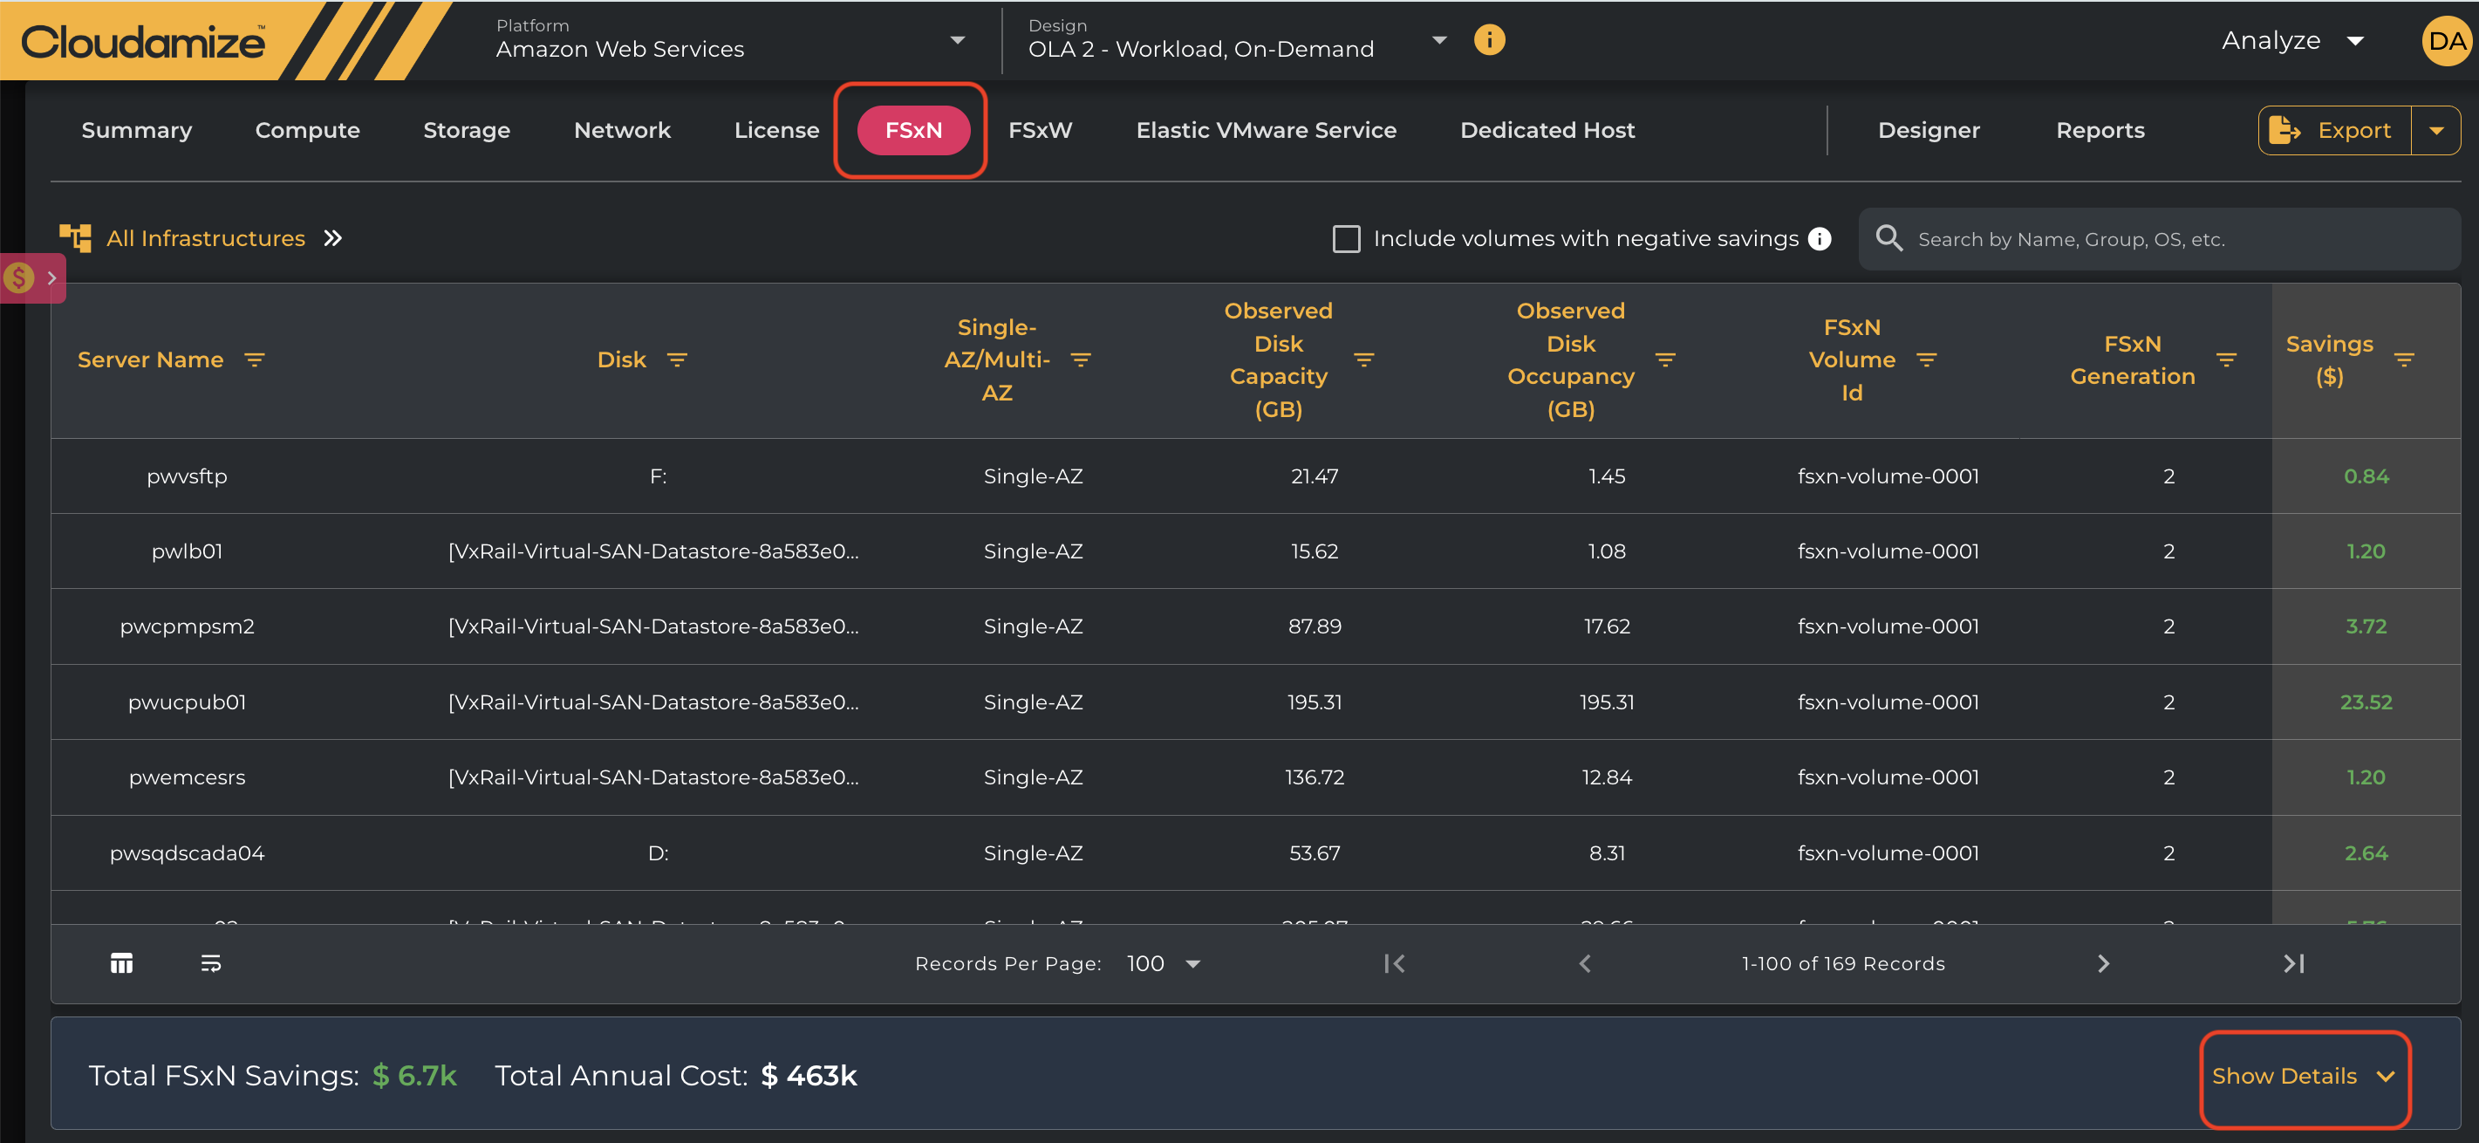Click the Cloudamize logo
2479x1143 pixels.
coord(144,41)
